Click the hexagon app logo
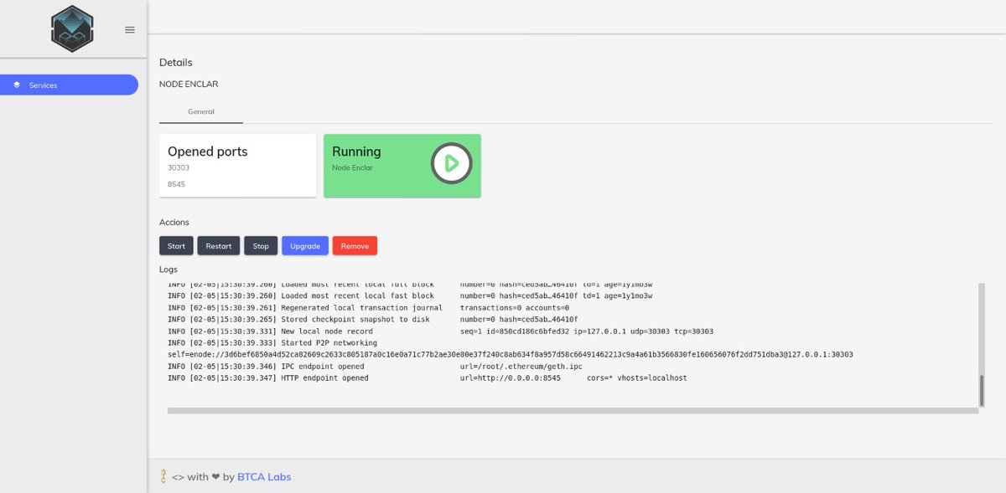Viewport: 1006px width, 493px height. (72, 28)
